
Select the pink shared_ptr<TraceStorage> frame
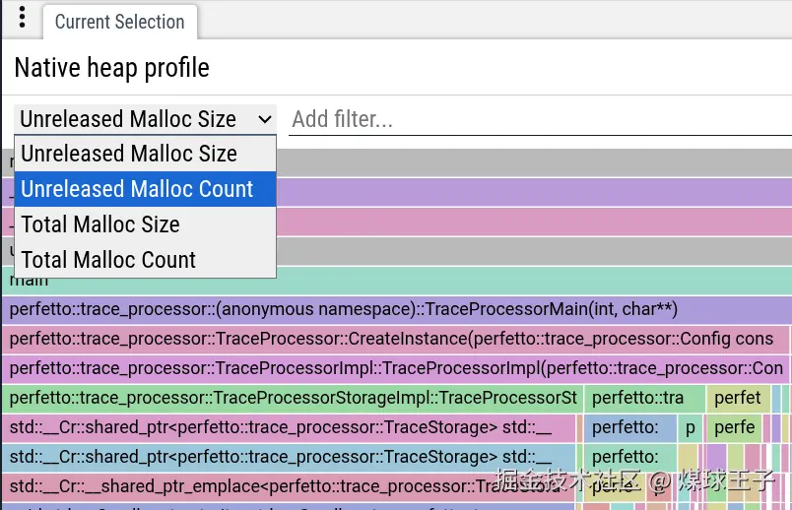pyautogui.click(x=289, y=427)
